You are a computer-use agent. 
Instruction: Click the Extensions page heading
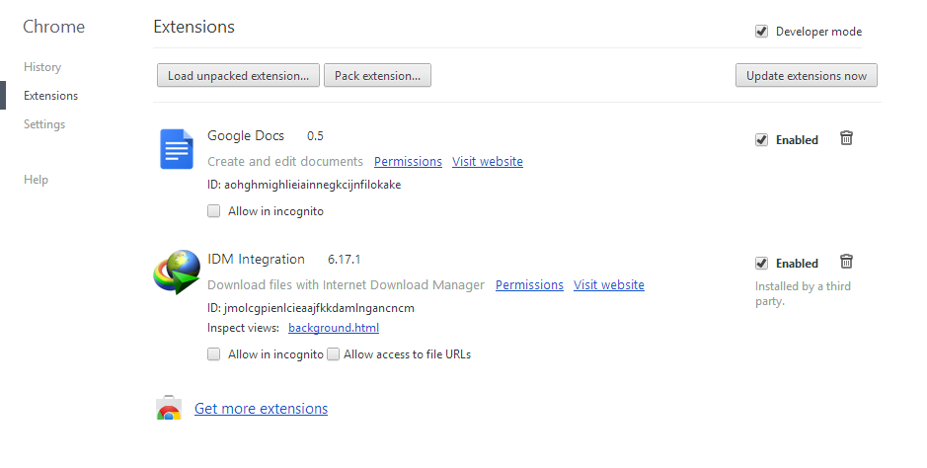coord(193,27)
